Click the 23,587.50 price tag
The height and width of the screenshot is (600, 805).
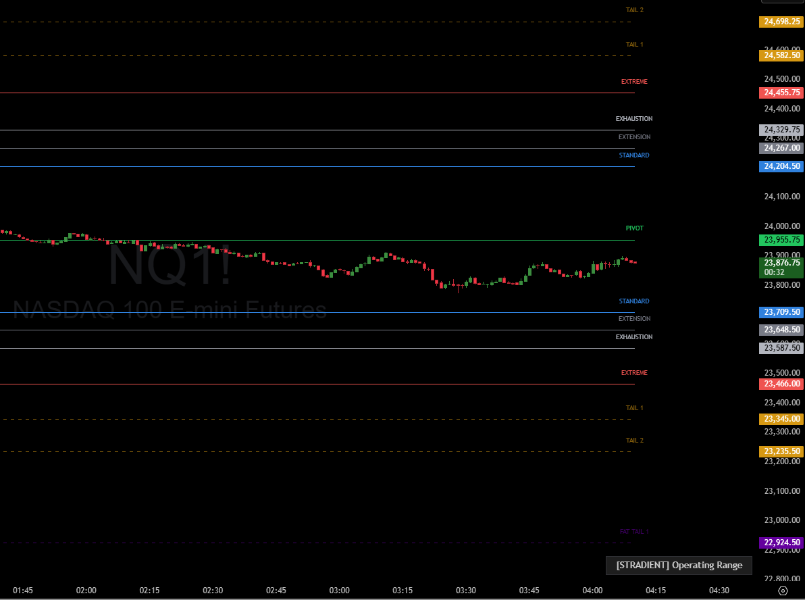click(781, 348)
